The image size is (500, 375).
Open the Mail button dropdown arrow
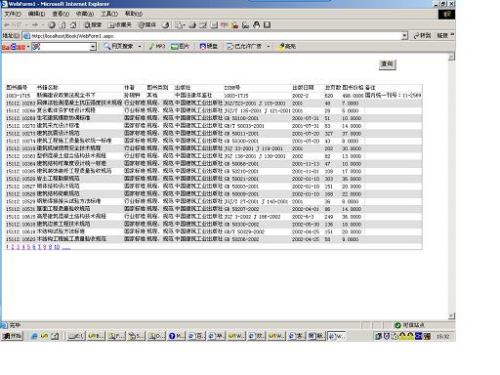185,24
